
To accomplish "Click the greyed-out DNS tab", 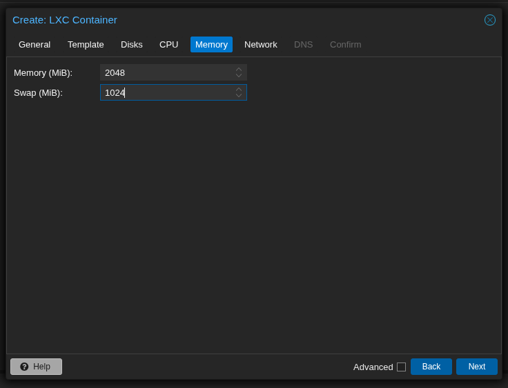I will (304, 45).
